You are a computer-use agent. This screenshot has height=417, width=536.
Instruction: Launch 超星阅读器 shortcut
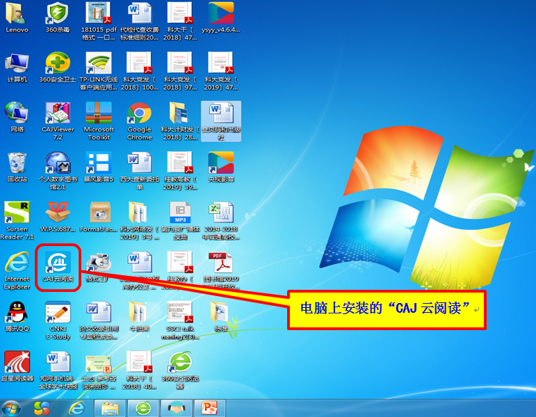click(x=17, y=367)
